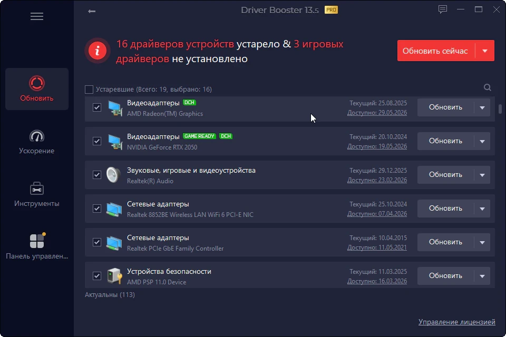
Task: Open Панель управления sidebar section
Action: coord(37,247)
